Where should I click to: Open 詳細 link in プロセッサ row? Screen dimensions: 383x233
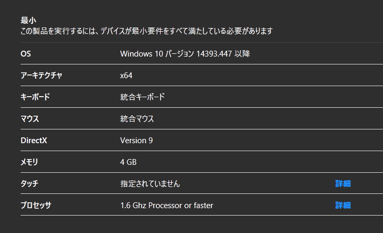343,205
